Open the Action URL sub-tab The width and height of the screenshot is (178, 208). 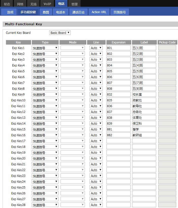99,12
